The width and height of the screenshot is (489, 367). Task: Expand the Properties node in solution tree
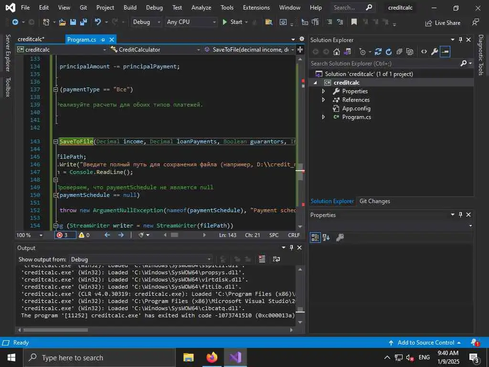(x=323, y=91)
